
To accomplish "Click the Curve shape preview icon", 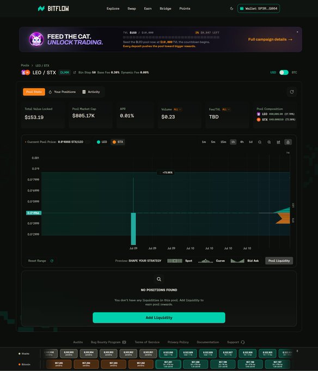I will 205,261.
